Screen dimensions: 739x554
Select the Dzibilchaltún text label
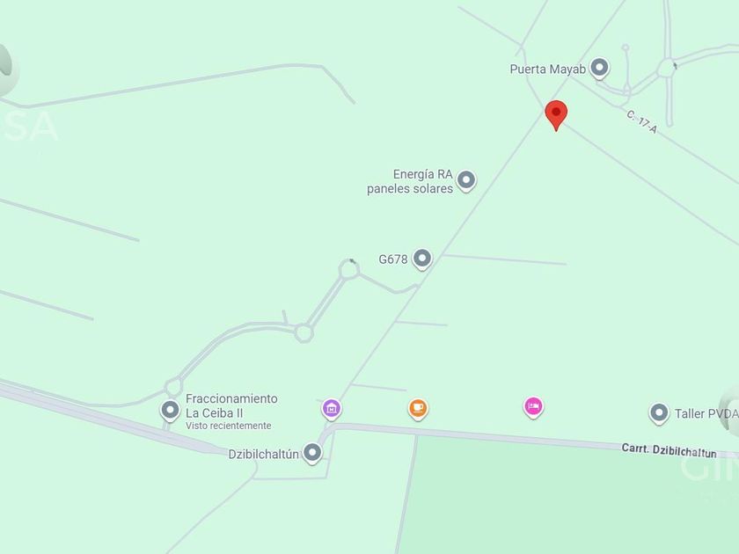tap(263, 454)
